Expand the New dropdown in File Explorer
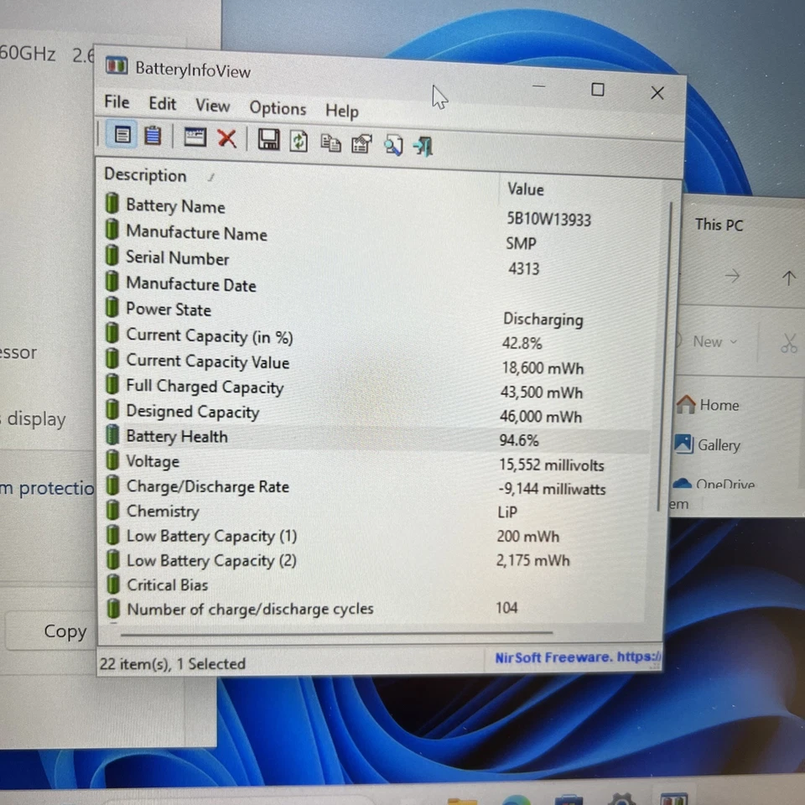 (714, 342)
